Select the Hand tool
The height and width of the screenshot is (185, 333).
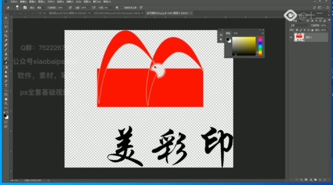[6, 99]
